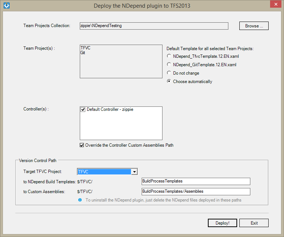
Task: Click the NDepend app icon in title bar
Action: 7,5
